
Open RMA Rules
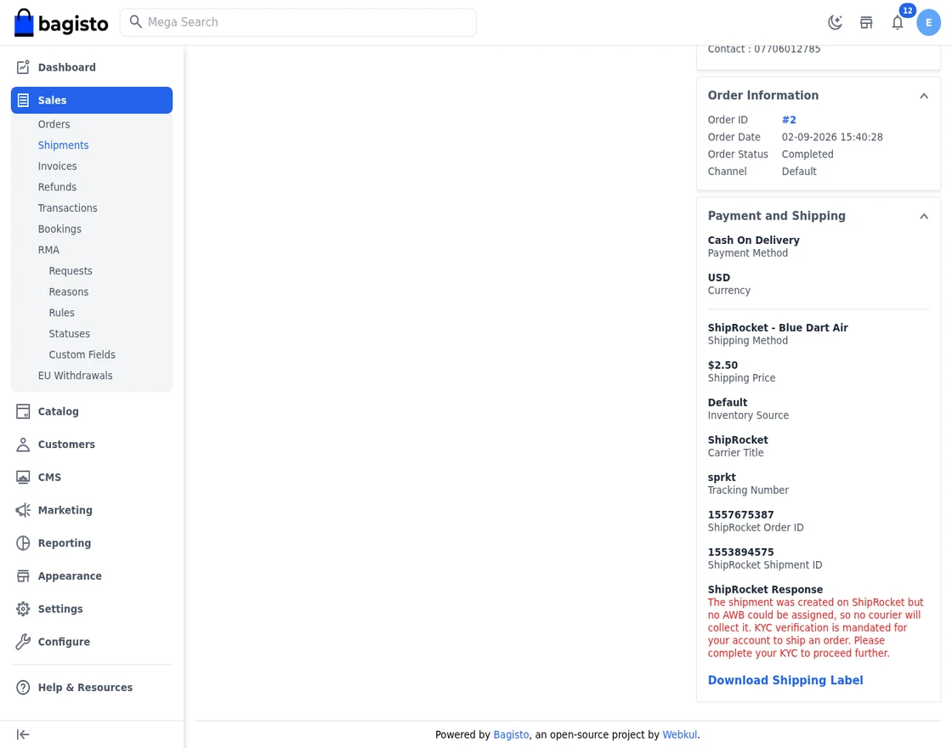(x=62, y=313)
